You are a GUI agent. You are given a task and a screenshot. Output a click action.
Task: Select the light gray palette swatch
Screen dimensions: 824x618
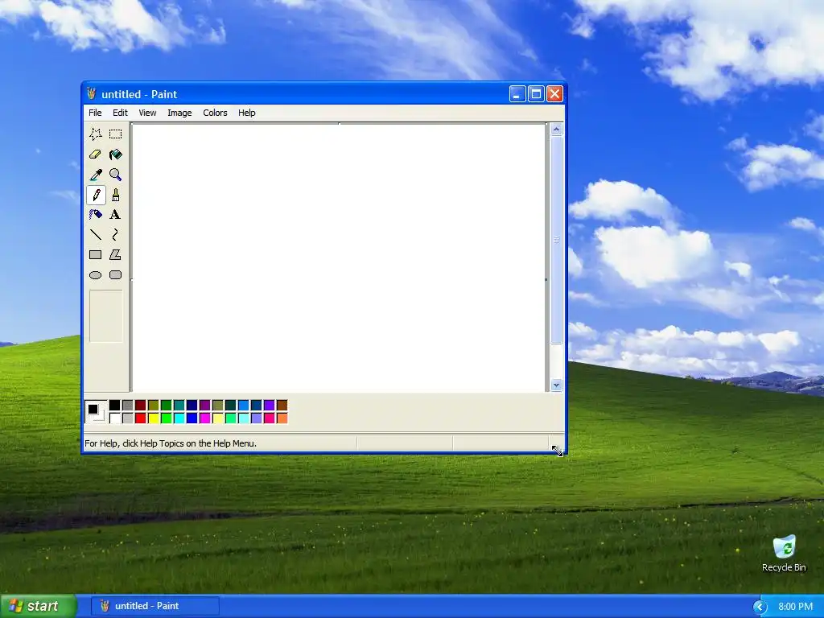point(128,418)
